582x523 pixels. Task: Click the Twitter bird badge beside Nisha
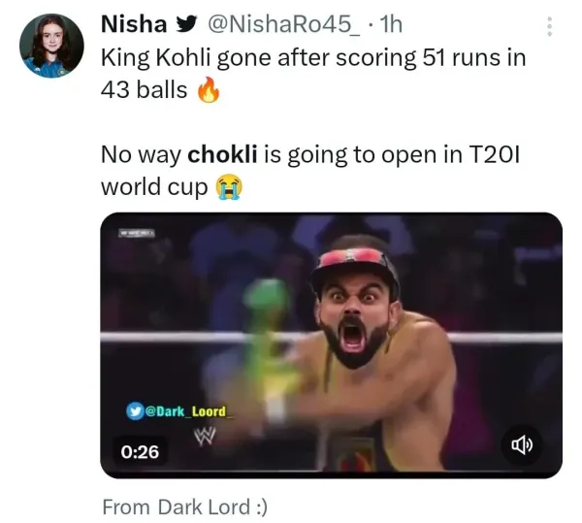[185, 24]
